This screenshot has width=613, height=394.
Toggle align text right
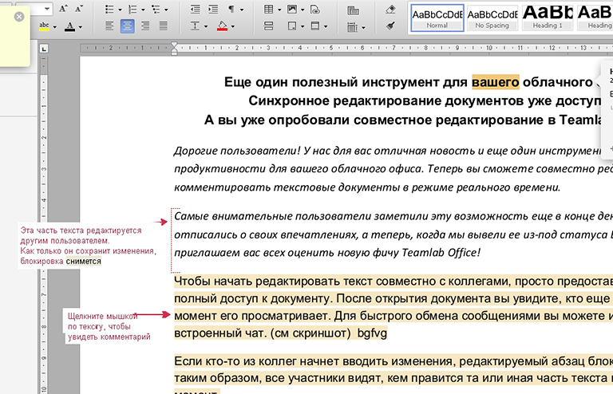coord(145,26)
